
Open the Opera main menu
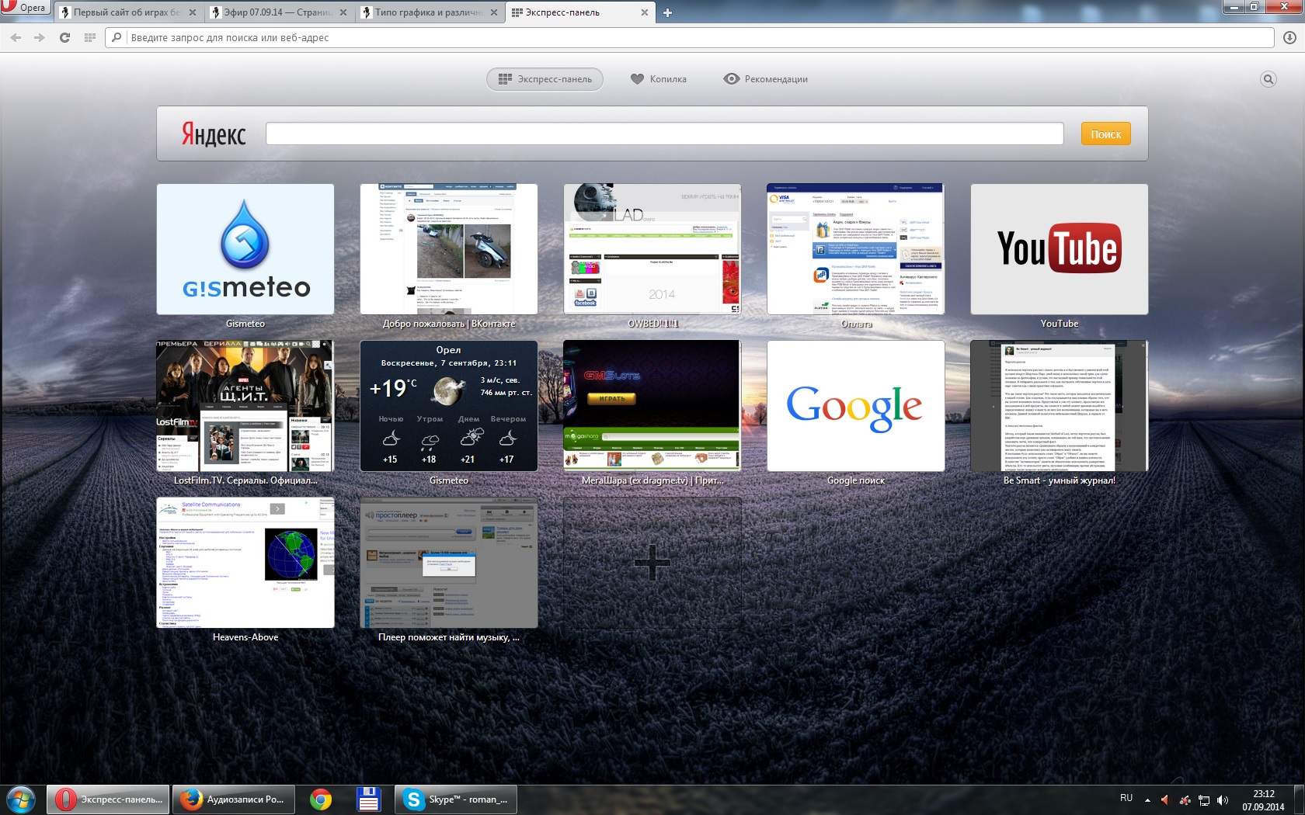(x=25, y=8)
